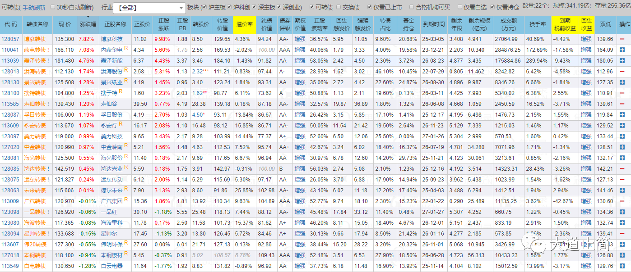Click the 白云电器 stock name
631x272 pixels.
(x=111, y=266)
